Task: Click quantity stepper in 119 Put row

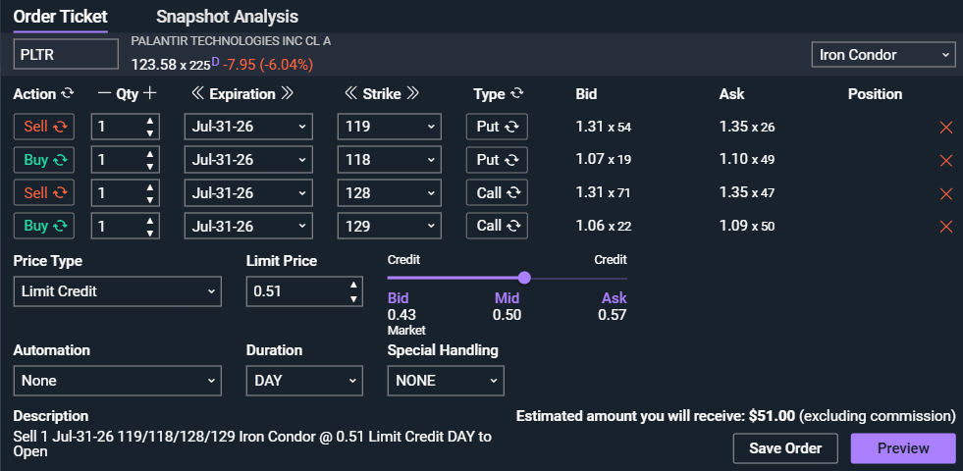Action: point(126,127)
